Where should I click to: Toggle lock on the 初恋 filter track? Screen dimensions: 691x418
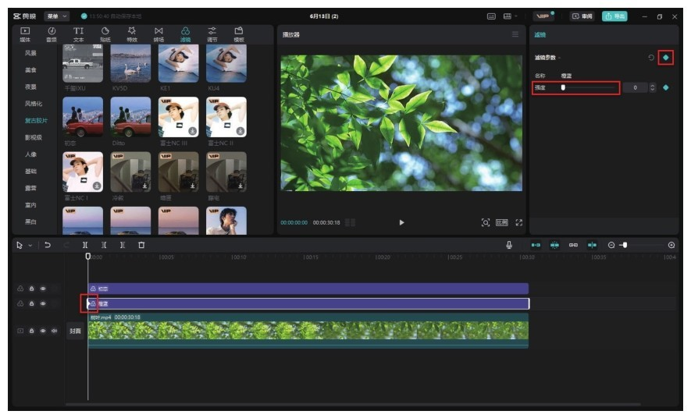point(31,288)
